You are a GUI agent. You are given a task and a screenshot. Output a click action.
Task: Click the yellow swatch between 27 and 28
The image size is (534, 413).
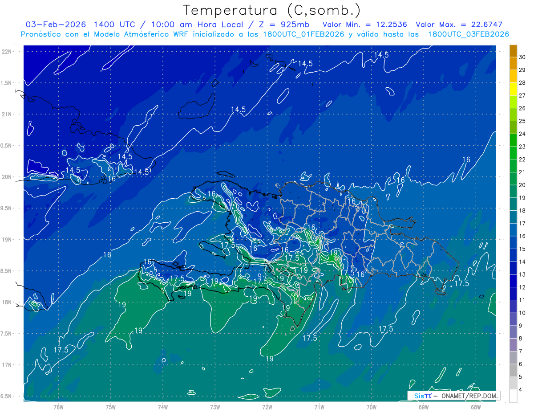(x=513, y=90)
